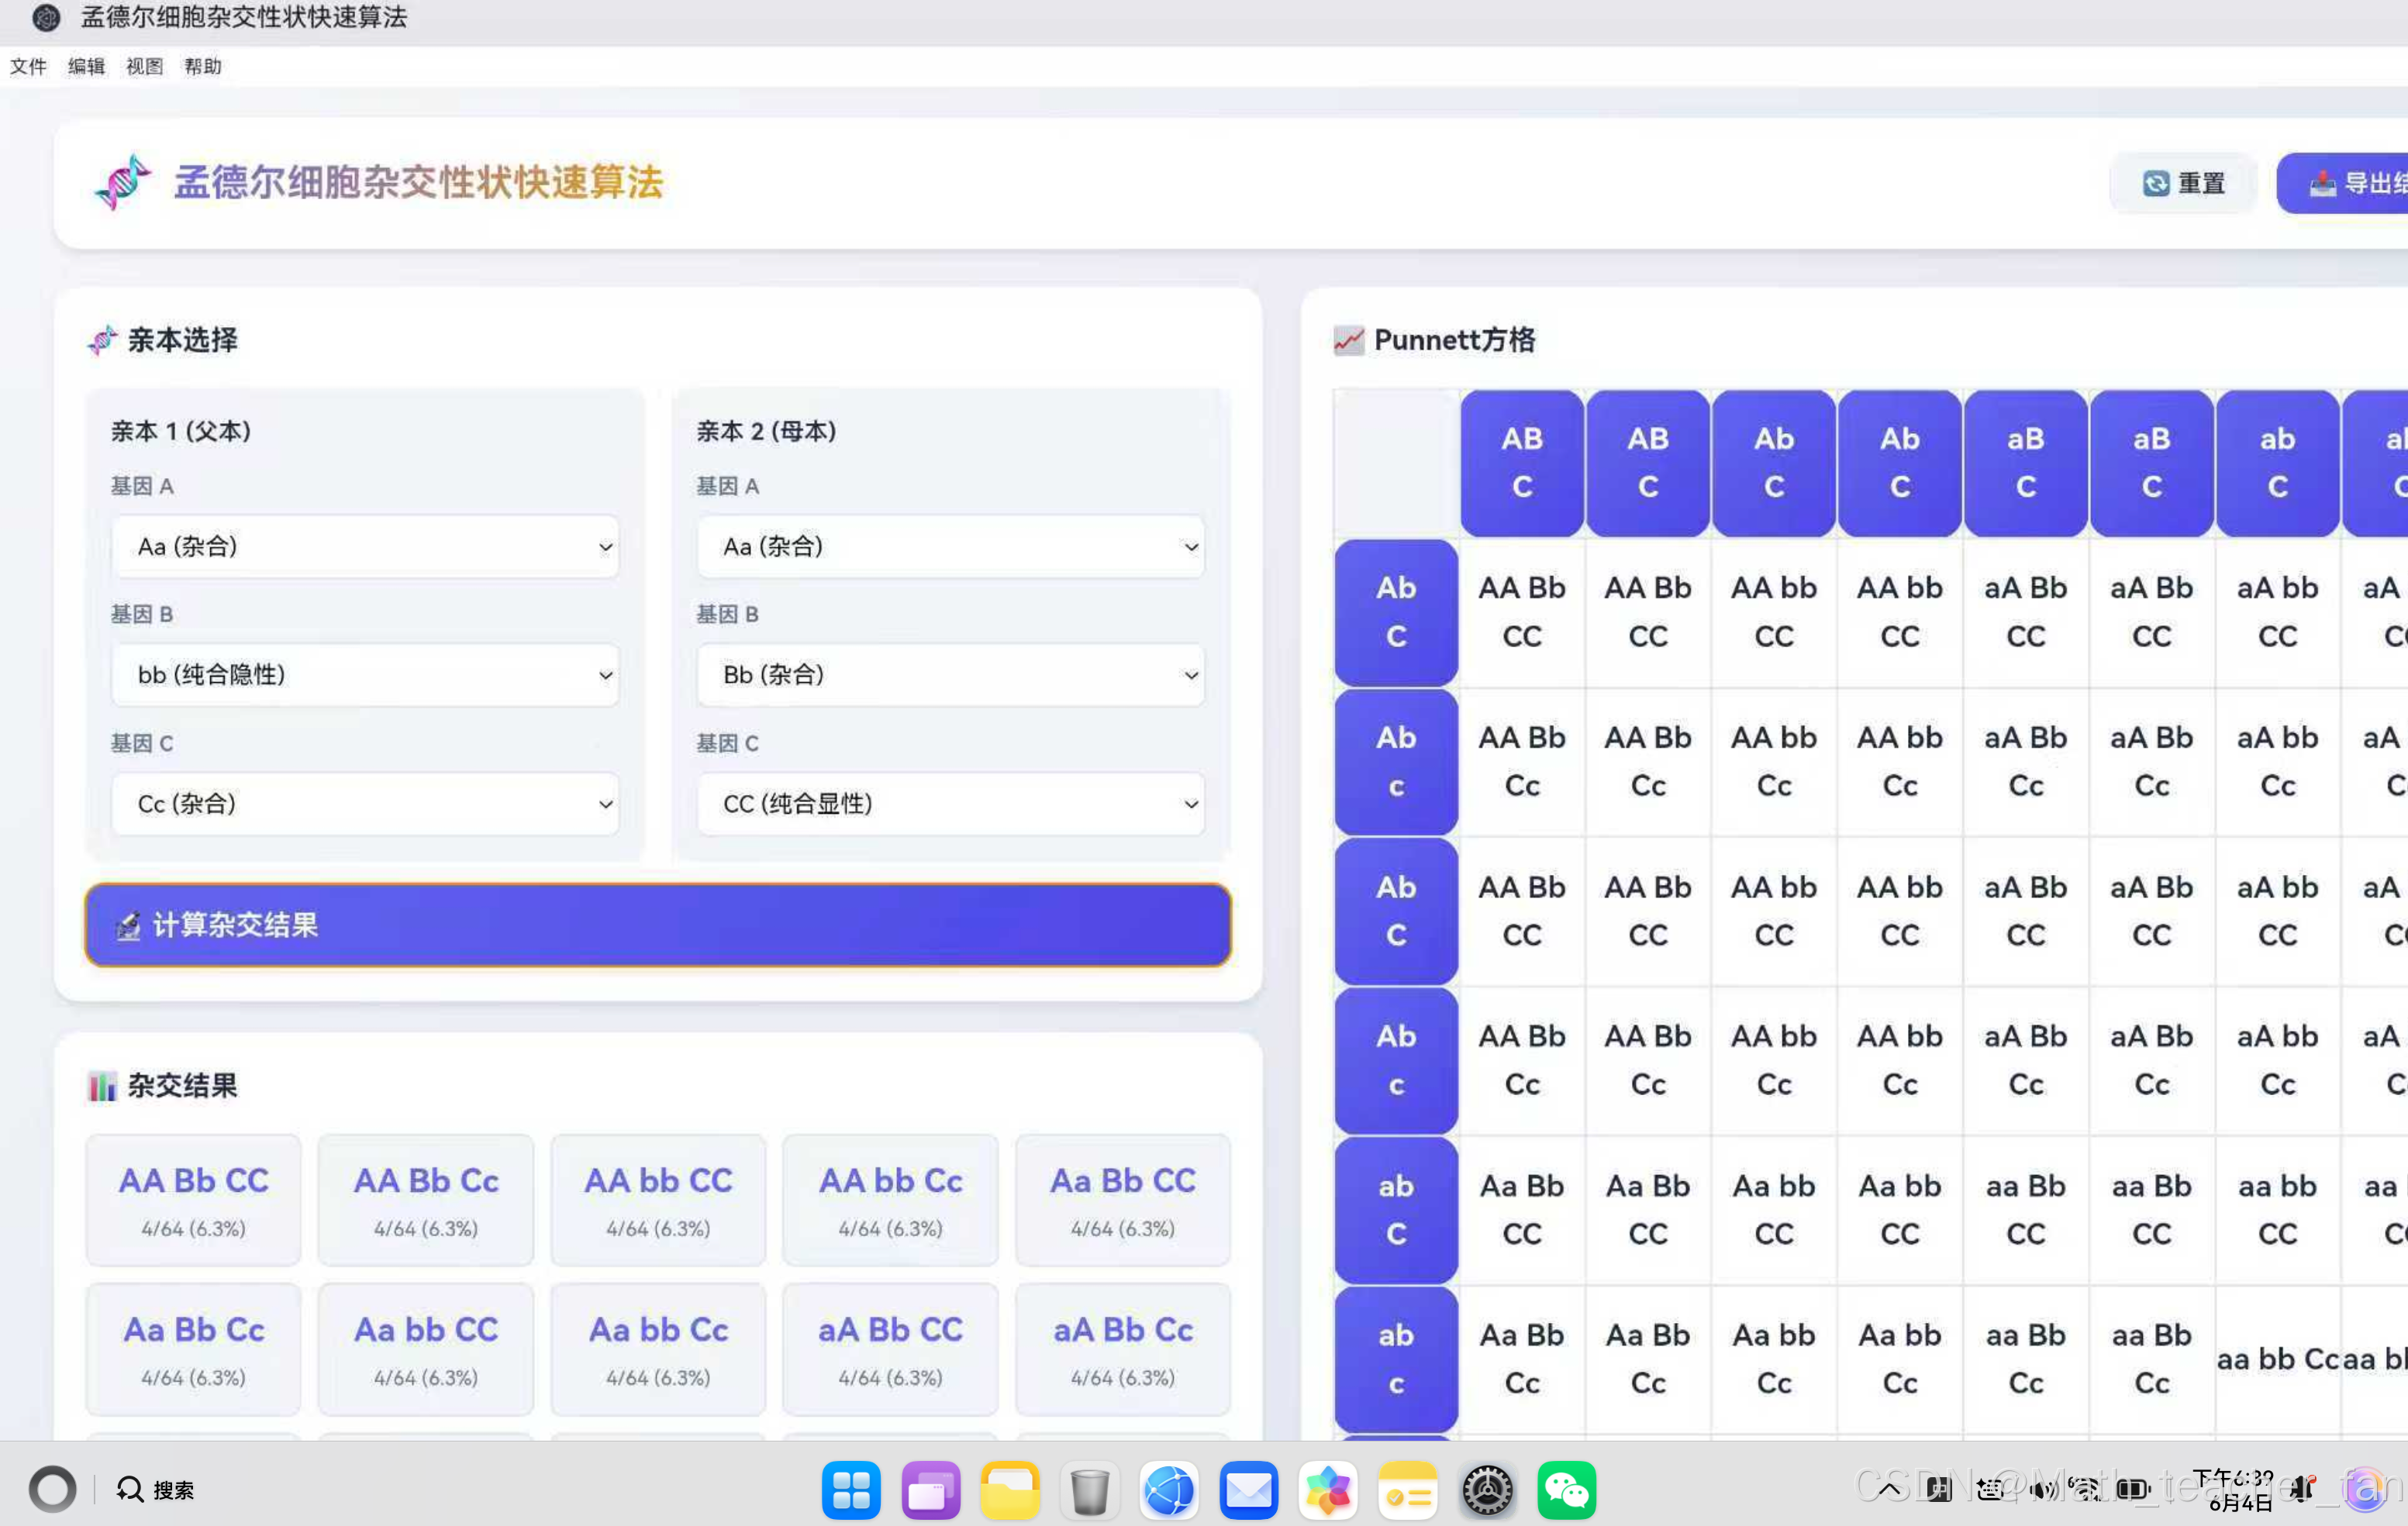Image resolution: width=2408 pixels, height=1526 pixels.
Task: Click the DNA icon beside 亲本选择
Action: pos(102,341)
